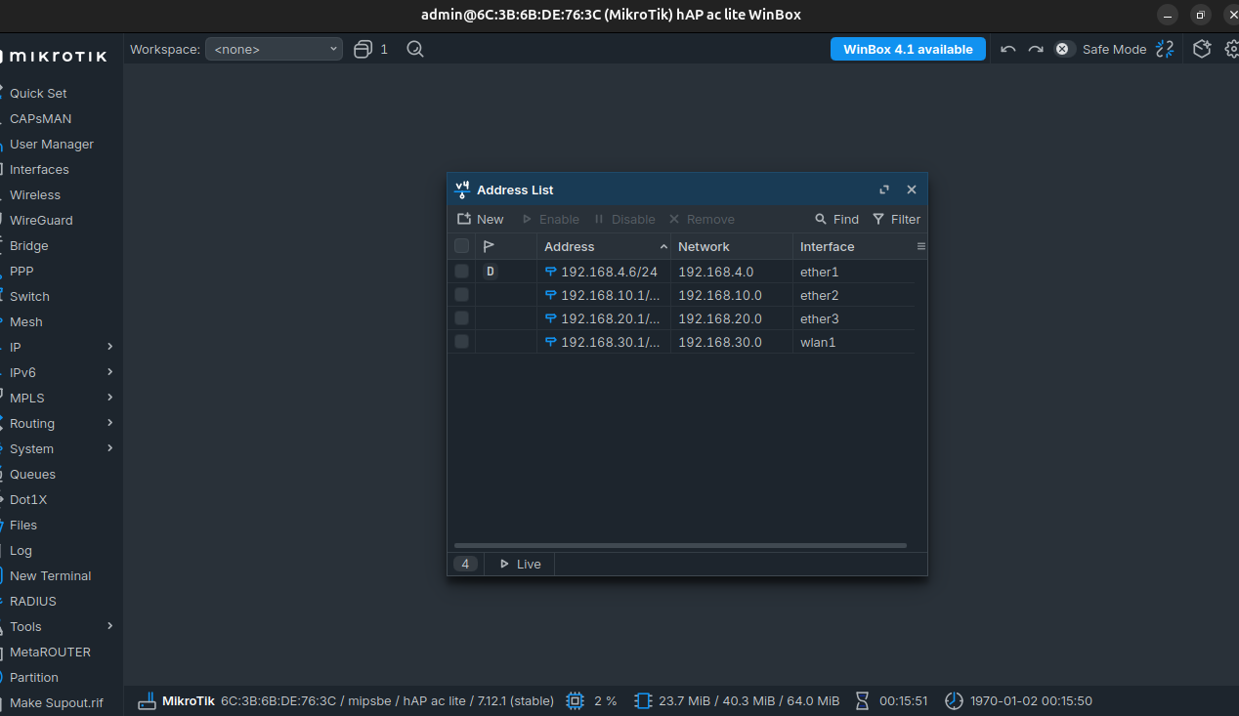Open the workspace windows counter icon
1239x716 pixels.
tap(363, 49)
